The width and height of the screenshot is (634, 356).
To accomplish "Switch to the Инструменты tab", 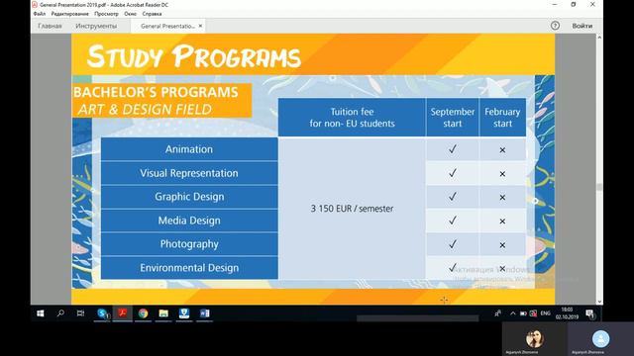I will coord(96,26).
